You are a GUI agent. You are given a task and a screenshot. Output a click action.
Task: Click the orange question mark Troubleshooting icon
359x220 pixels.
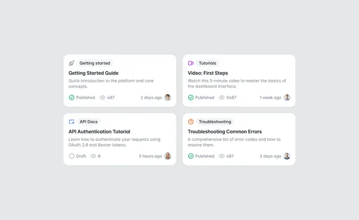191,122
